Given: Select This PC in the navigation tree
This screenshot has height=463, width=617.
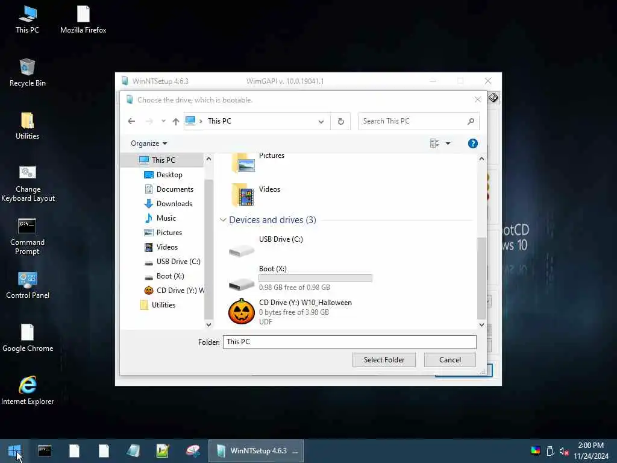Looking at the screenshot, I should (x=163, y=160).
